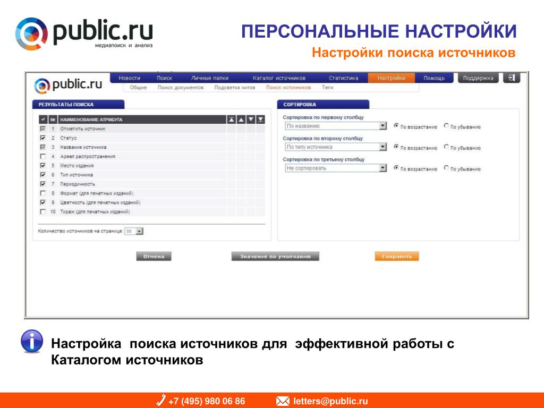Image resolution: width=544 pixels, height=408 pixels.
Task: Open the Не сортировать sort dropdown
Action: click(336, 168)
